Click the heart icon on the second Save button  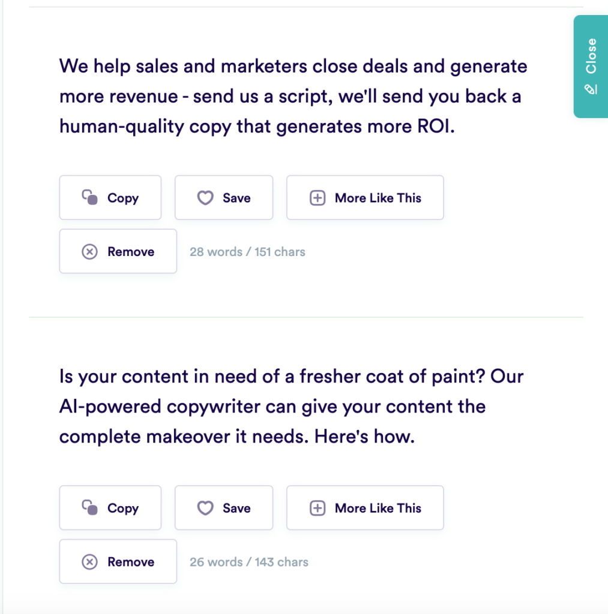tap(205, 508)
